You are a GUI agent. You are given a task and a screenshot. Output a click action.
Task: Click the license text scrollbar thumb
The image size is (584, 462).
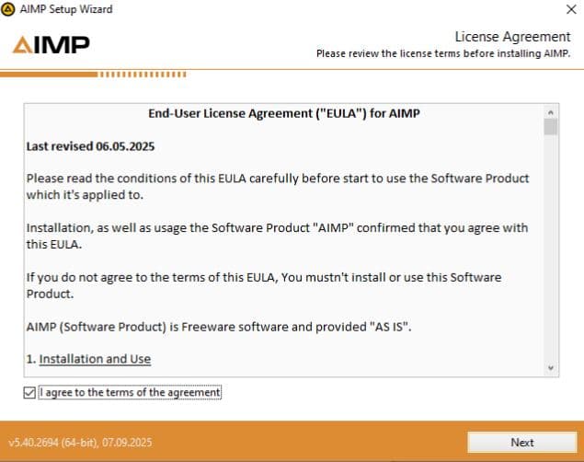click(551, 127)
